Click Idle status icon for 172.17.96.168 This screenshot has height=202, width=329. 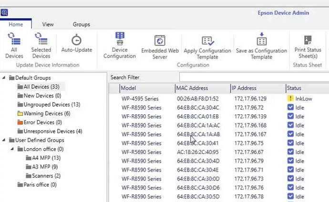tap(290, 125)
